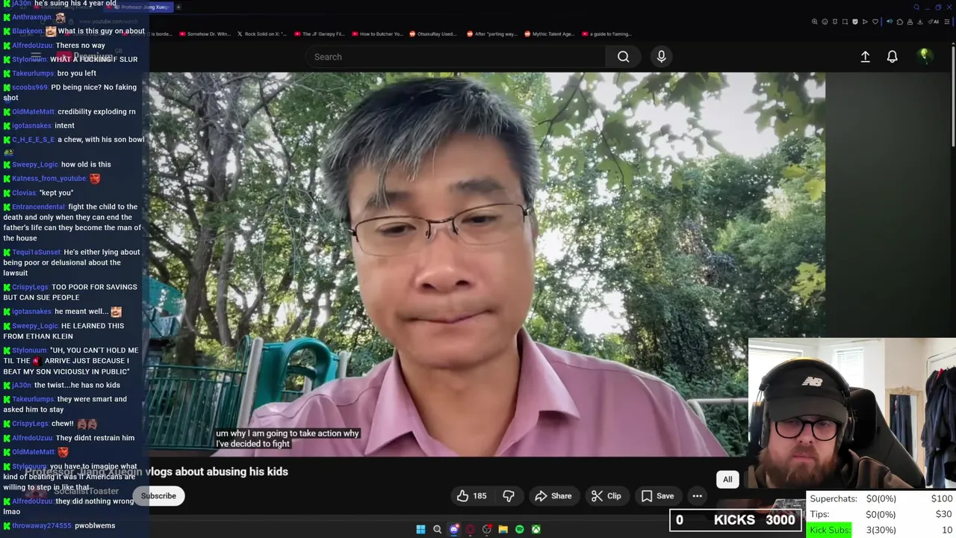Open bookmark Mythic Talent Age...

tap(549, 34)
